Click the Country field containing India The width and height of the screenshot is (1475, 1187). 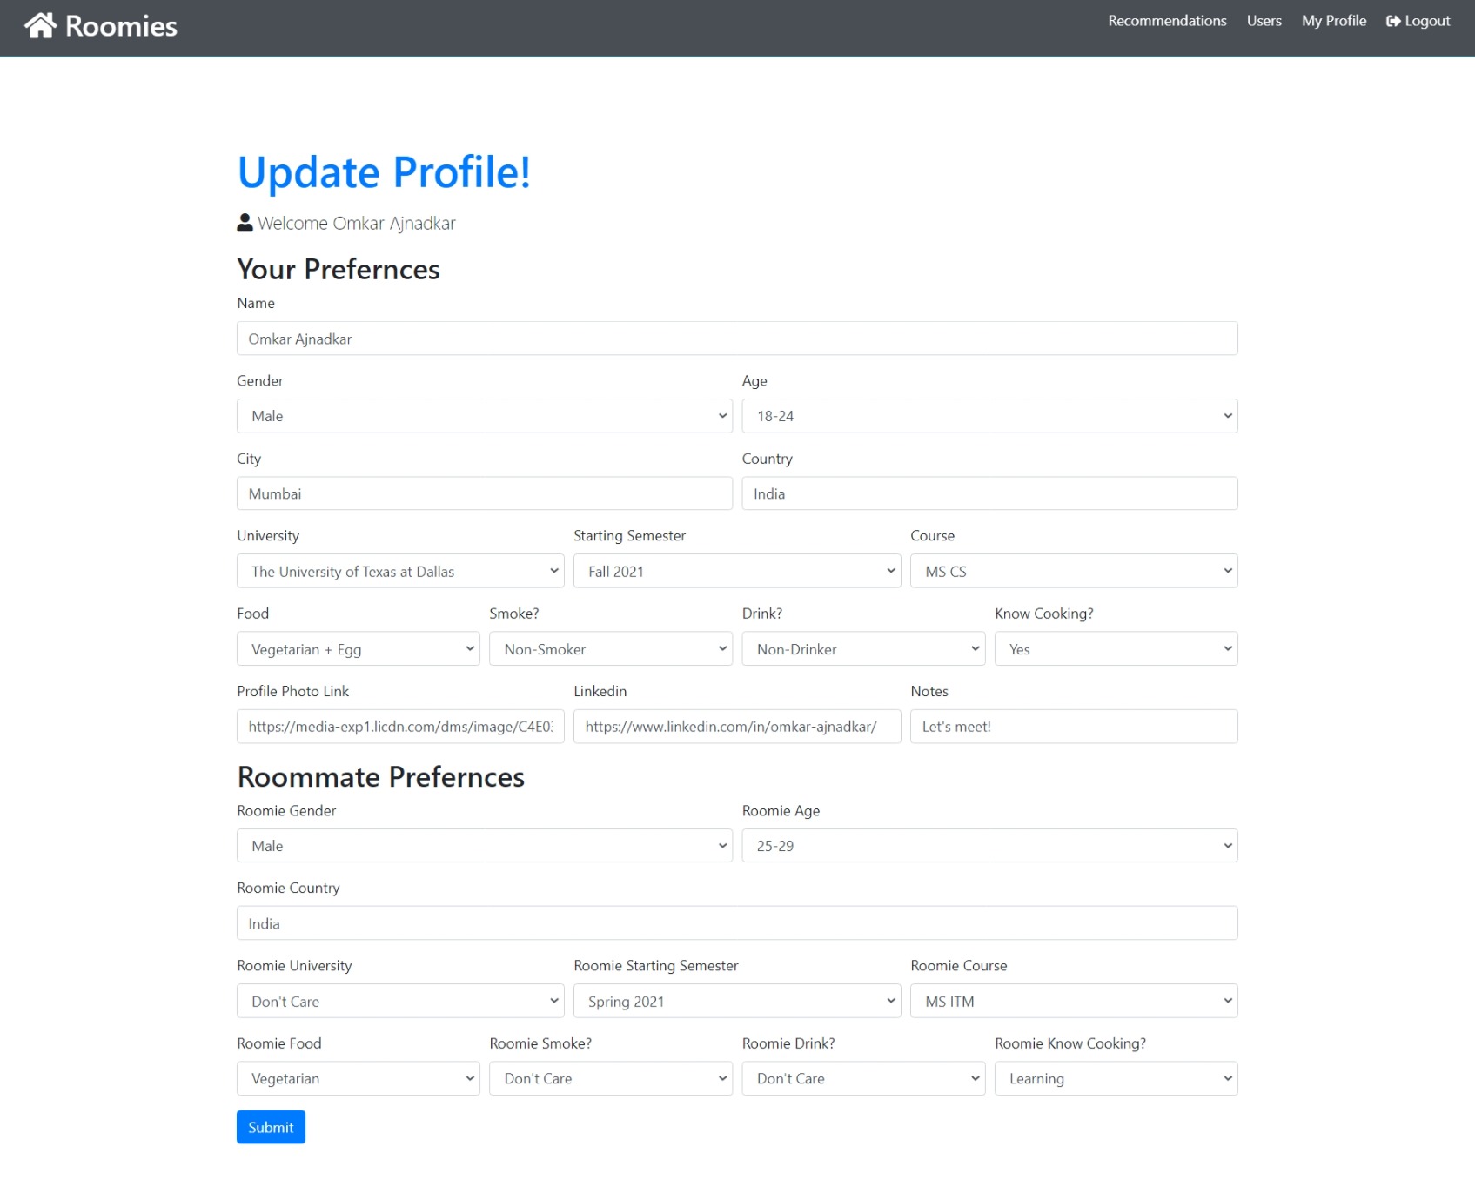pos(989,493)
